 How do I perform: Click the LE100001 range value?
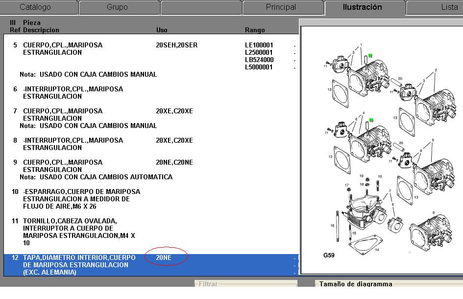pyautogui.click(x=259, y=45)
